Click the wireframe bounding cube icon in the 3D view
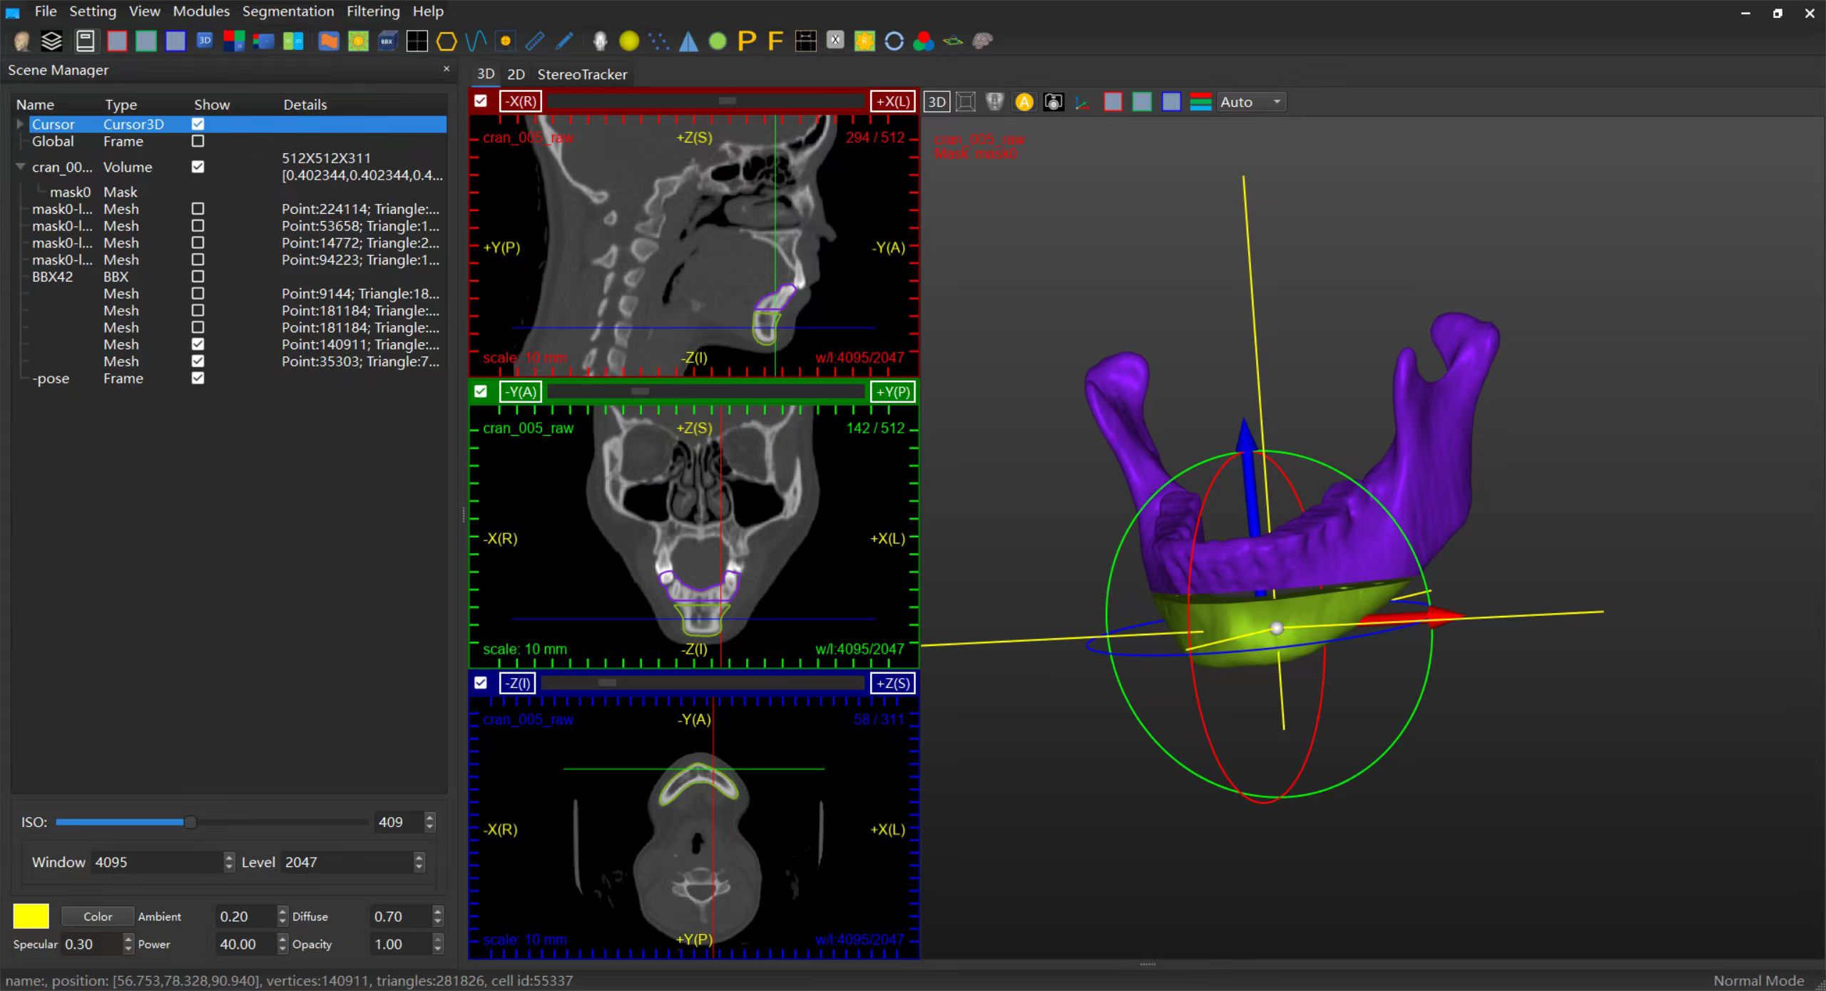 click(x=965, y=102)
